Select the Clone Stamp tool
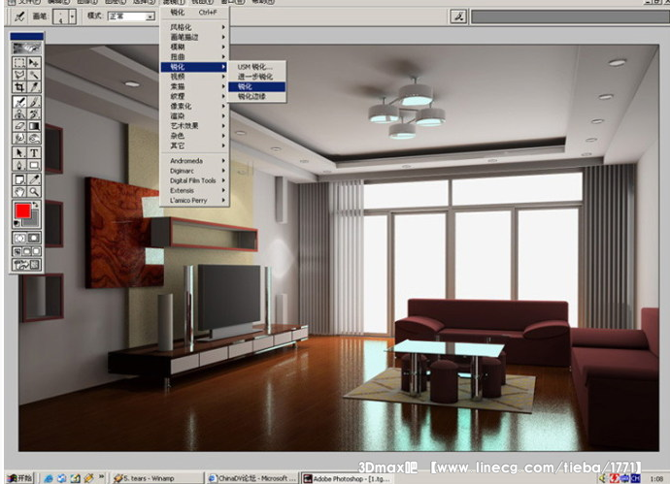Screen dimensions: 670x484 coord(19,113)
